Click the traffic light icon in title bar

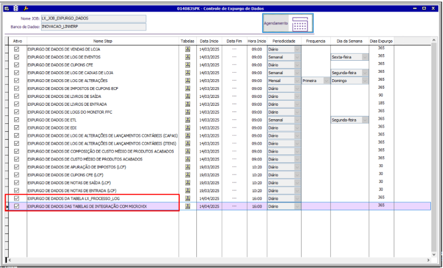tap(16, 8)
